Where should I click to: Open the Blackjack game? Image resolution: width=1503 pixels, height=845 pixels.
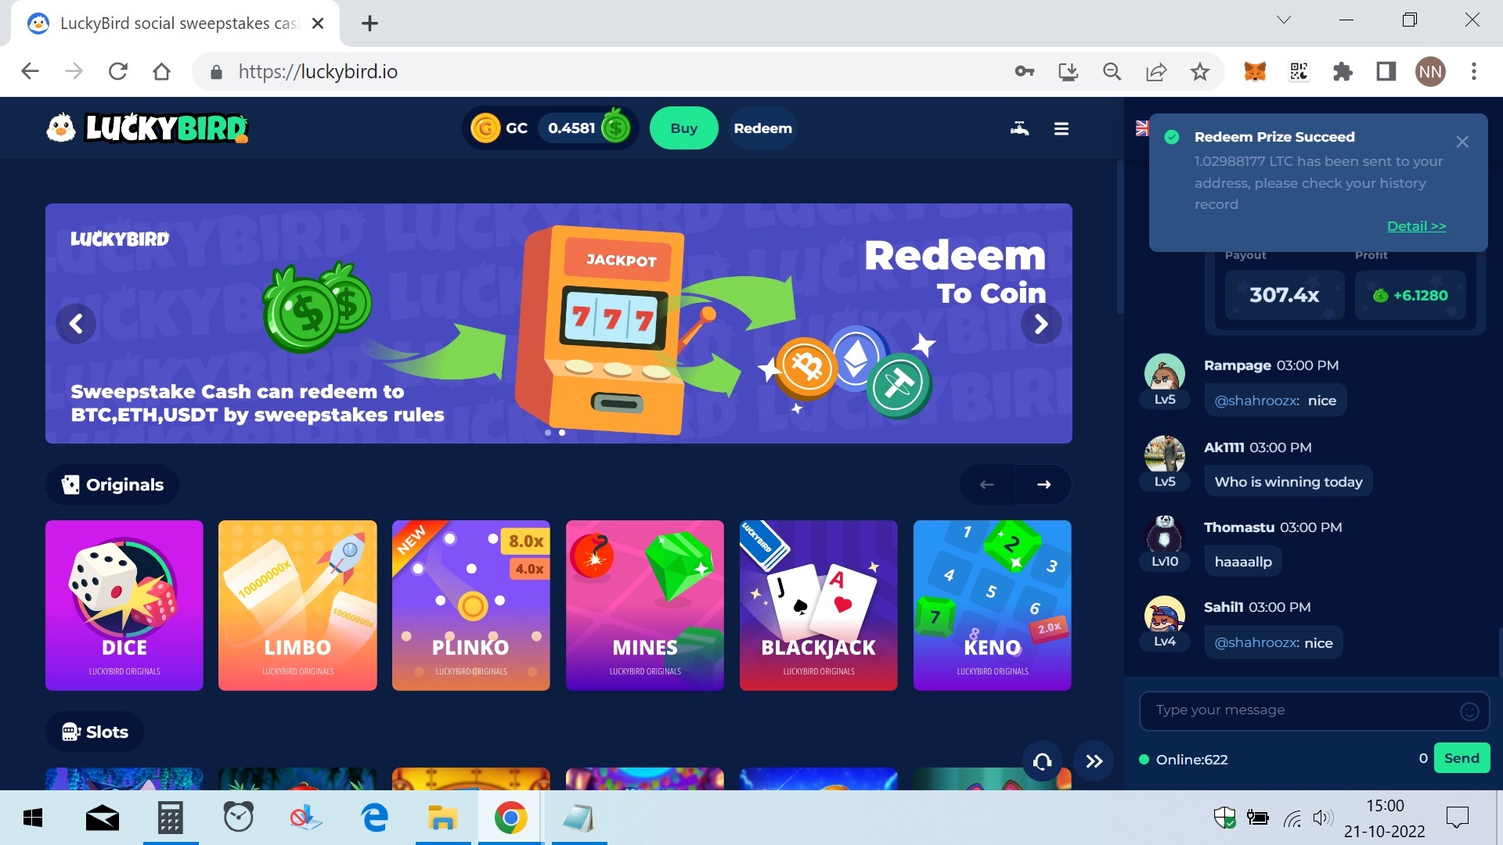pyautogui.click(x=819, y=606)
